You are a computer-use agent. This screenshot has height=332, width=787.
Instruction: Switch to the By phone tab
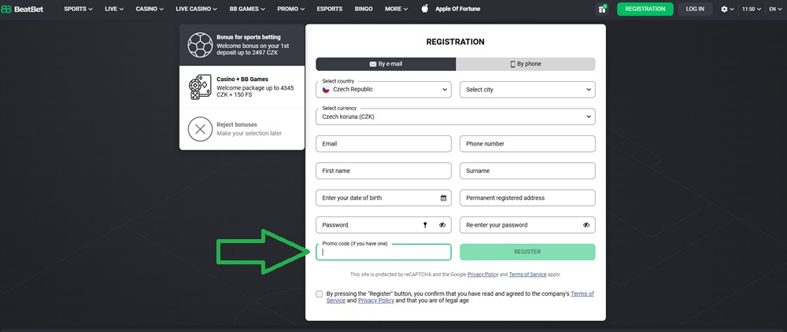coord(526,64)
